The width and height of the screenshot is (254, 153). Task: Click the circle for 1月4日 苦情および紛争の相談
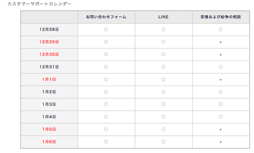click(x=221, y=117)
